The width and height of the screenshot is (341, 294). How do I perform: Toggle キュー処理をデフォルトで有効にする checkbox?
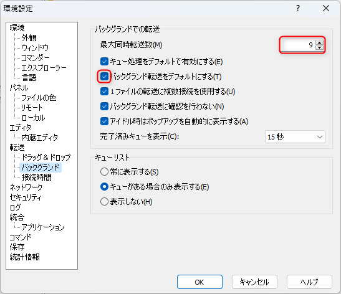point(104,62)
